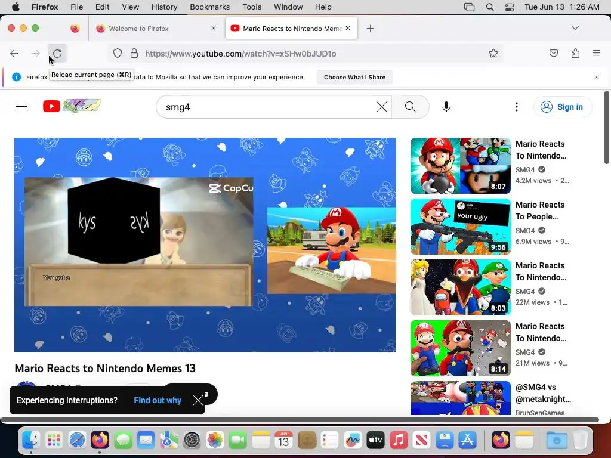Open the Bookmarks menu
Image resolution: width=611 pixels, height=458 pixels.
pos(209,7)
